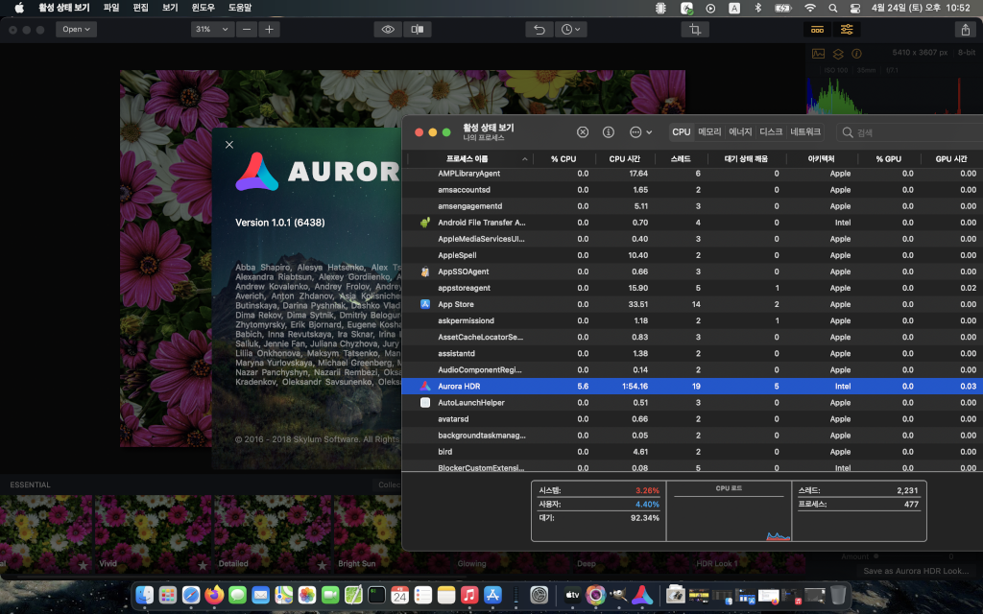Toggle the adjustment sliders side panel icon
983x614 pixels.
tap(847, 30)
